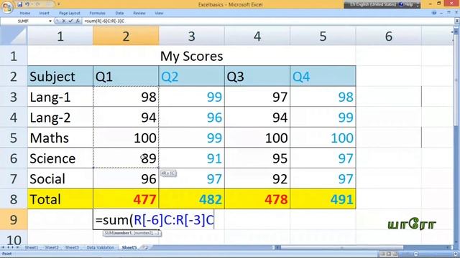
Task: Click the Select All corner triangle
Action: (14, 36)
